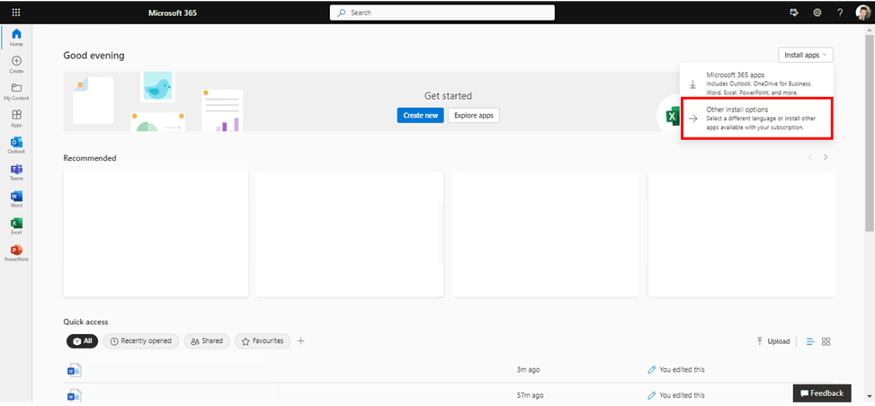Open the third Recommended card
This screenshot has width=875, height=406.
coord(546,234)
